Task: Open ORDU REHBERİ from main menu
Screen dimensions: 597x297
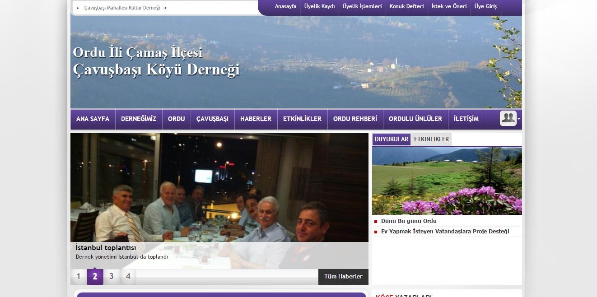Action: [x=355, y=119]
